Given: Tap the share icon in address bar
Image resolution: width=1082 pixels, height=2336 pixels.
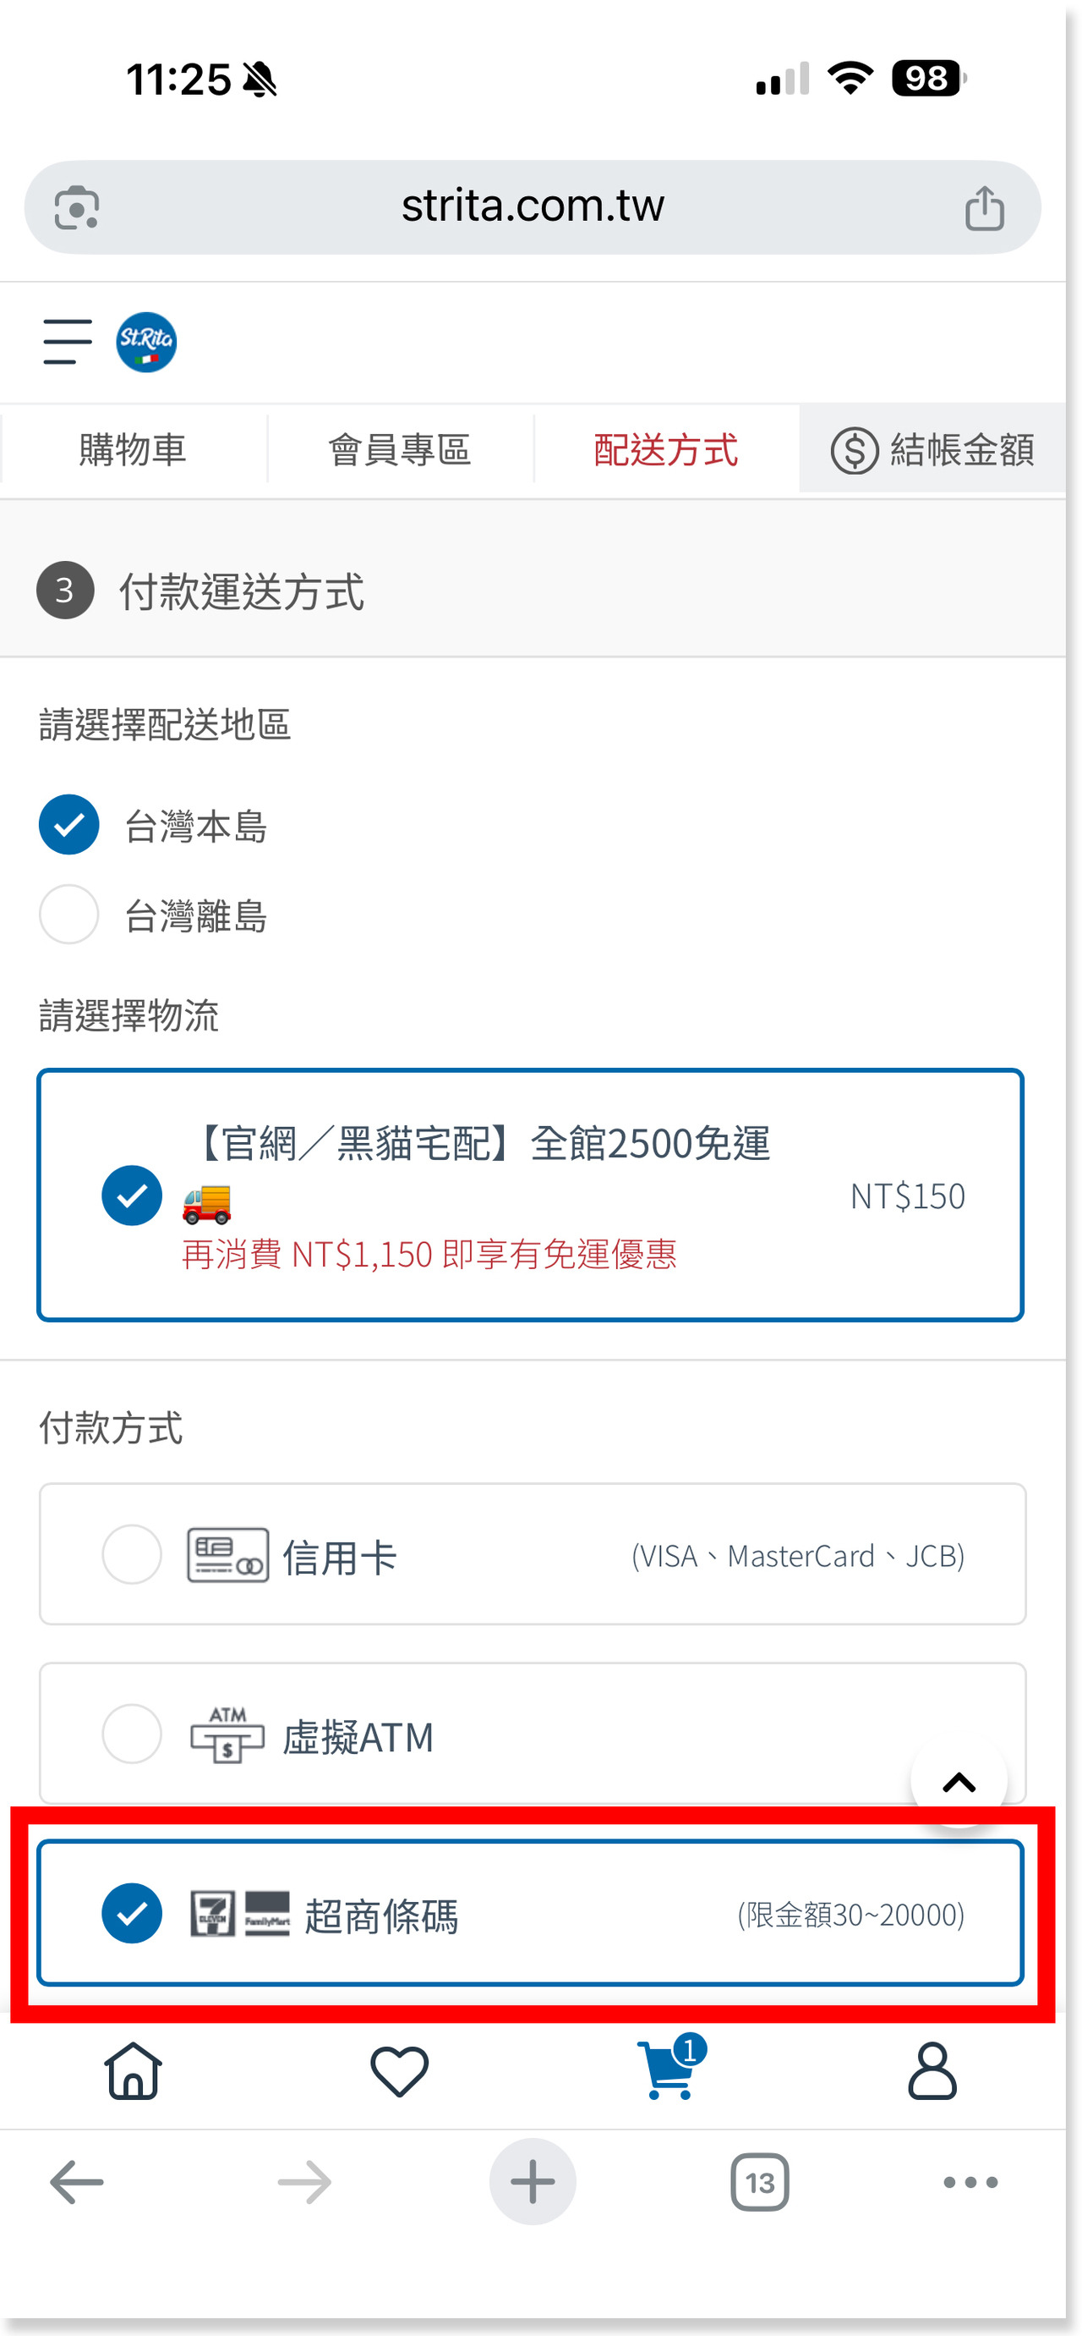Looking at the screenshot, I should coord(983,209).
